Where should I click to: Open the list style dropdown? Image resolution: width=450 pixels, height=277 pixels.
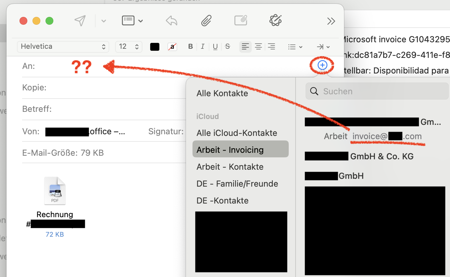click(x=295, y=47)
